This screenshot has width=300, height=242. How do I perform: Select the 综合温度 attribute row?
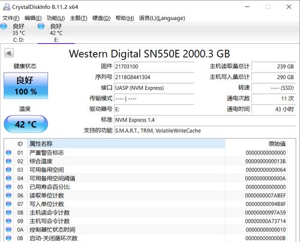pos(146,161)
